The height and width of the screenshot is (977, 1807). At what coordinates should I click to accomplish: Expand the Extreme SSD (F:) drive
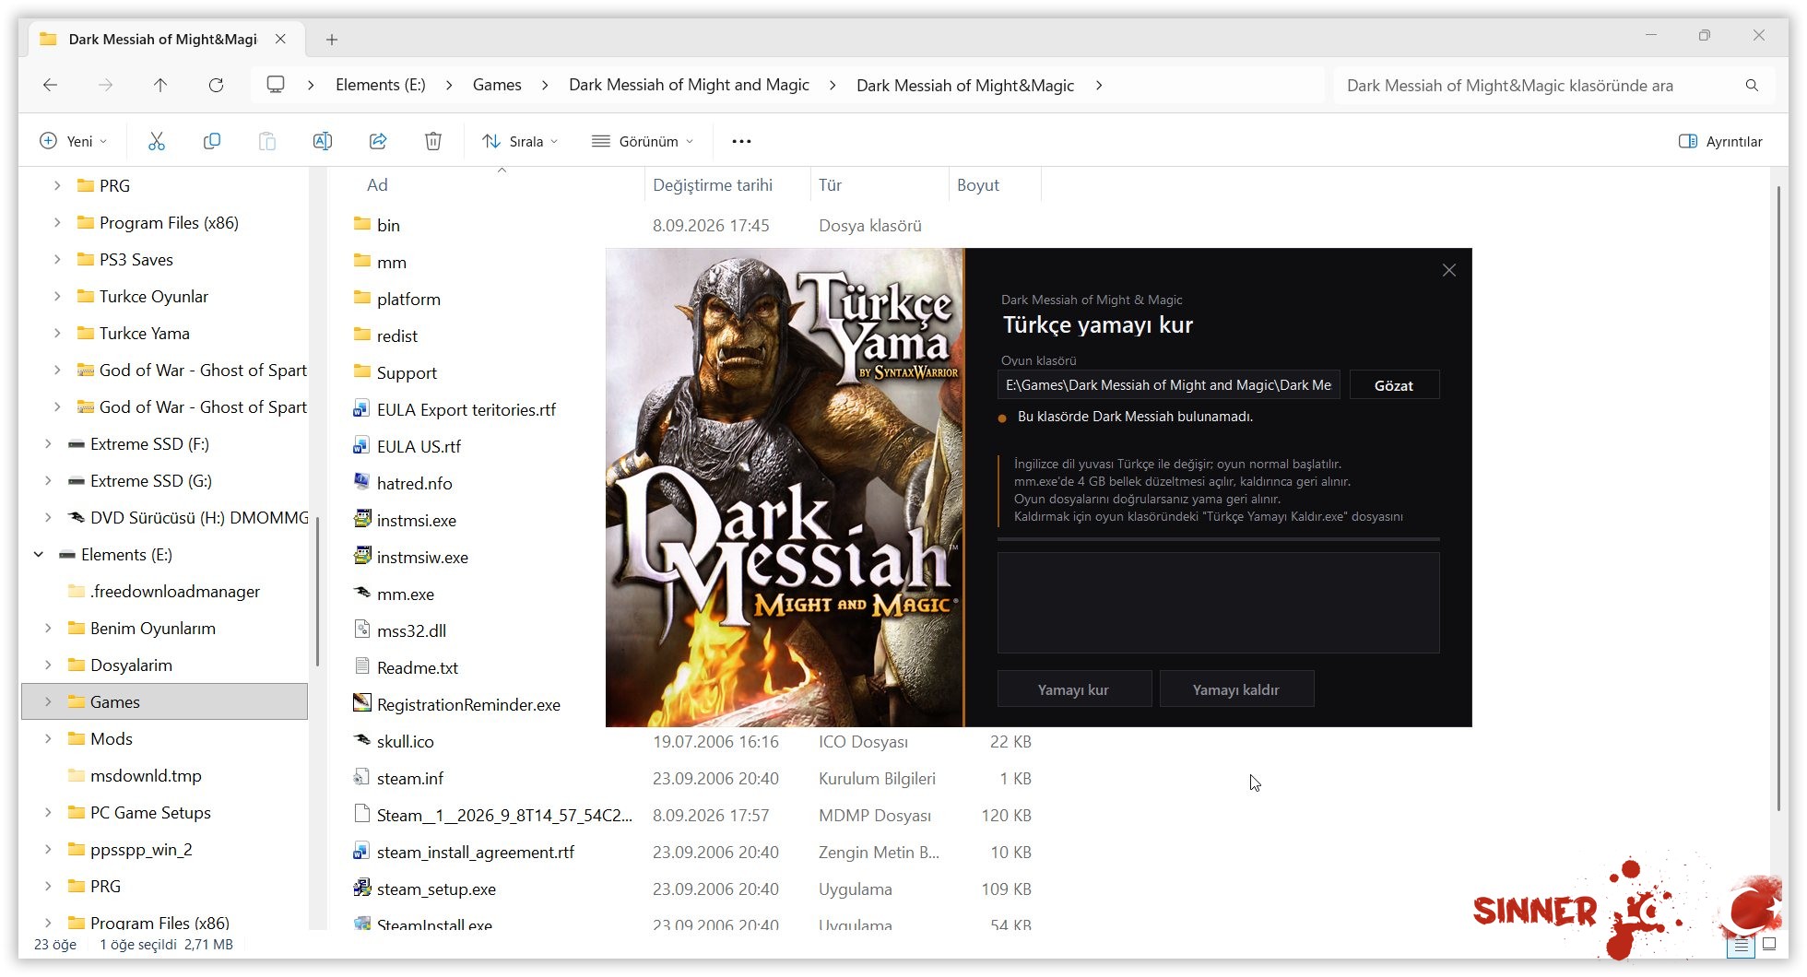click(x=48, y=444)
